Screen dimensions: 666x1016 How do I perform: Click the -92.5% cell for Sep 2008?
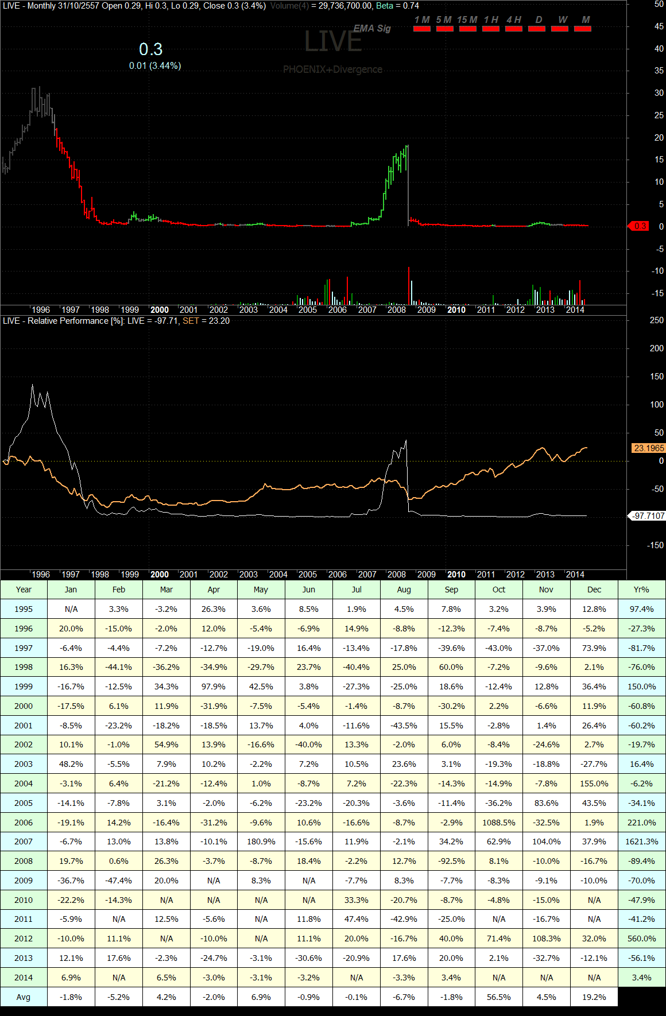click(451, 861)
